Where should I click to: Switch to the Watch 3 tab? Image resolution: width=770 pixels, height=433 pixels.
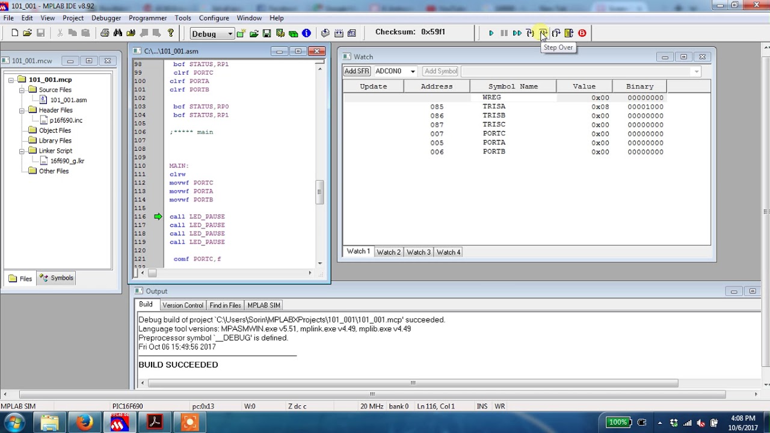(419, 252)
